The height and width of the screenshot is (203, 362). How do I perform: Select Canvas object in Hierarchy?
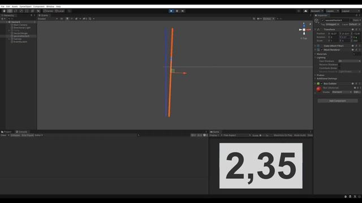coord(18,39)
